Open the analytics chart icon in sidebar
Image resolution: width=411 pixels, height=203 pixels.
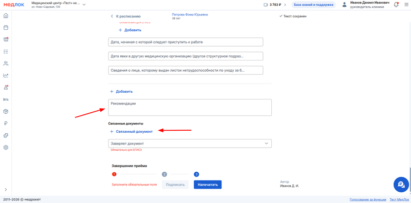[x=6, y=75]
